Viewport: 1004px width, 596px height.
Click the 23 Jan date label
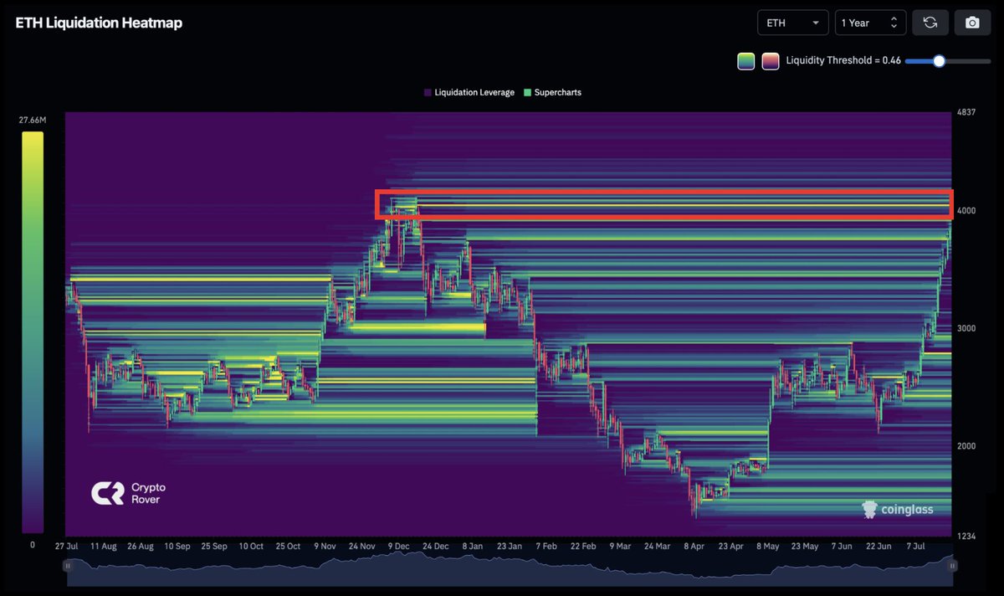[508, 547]
